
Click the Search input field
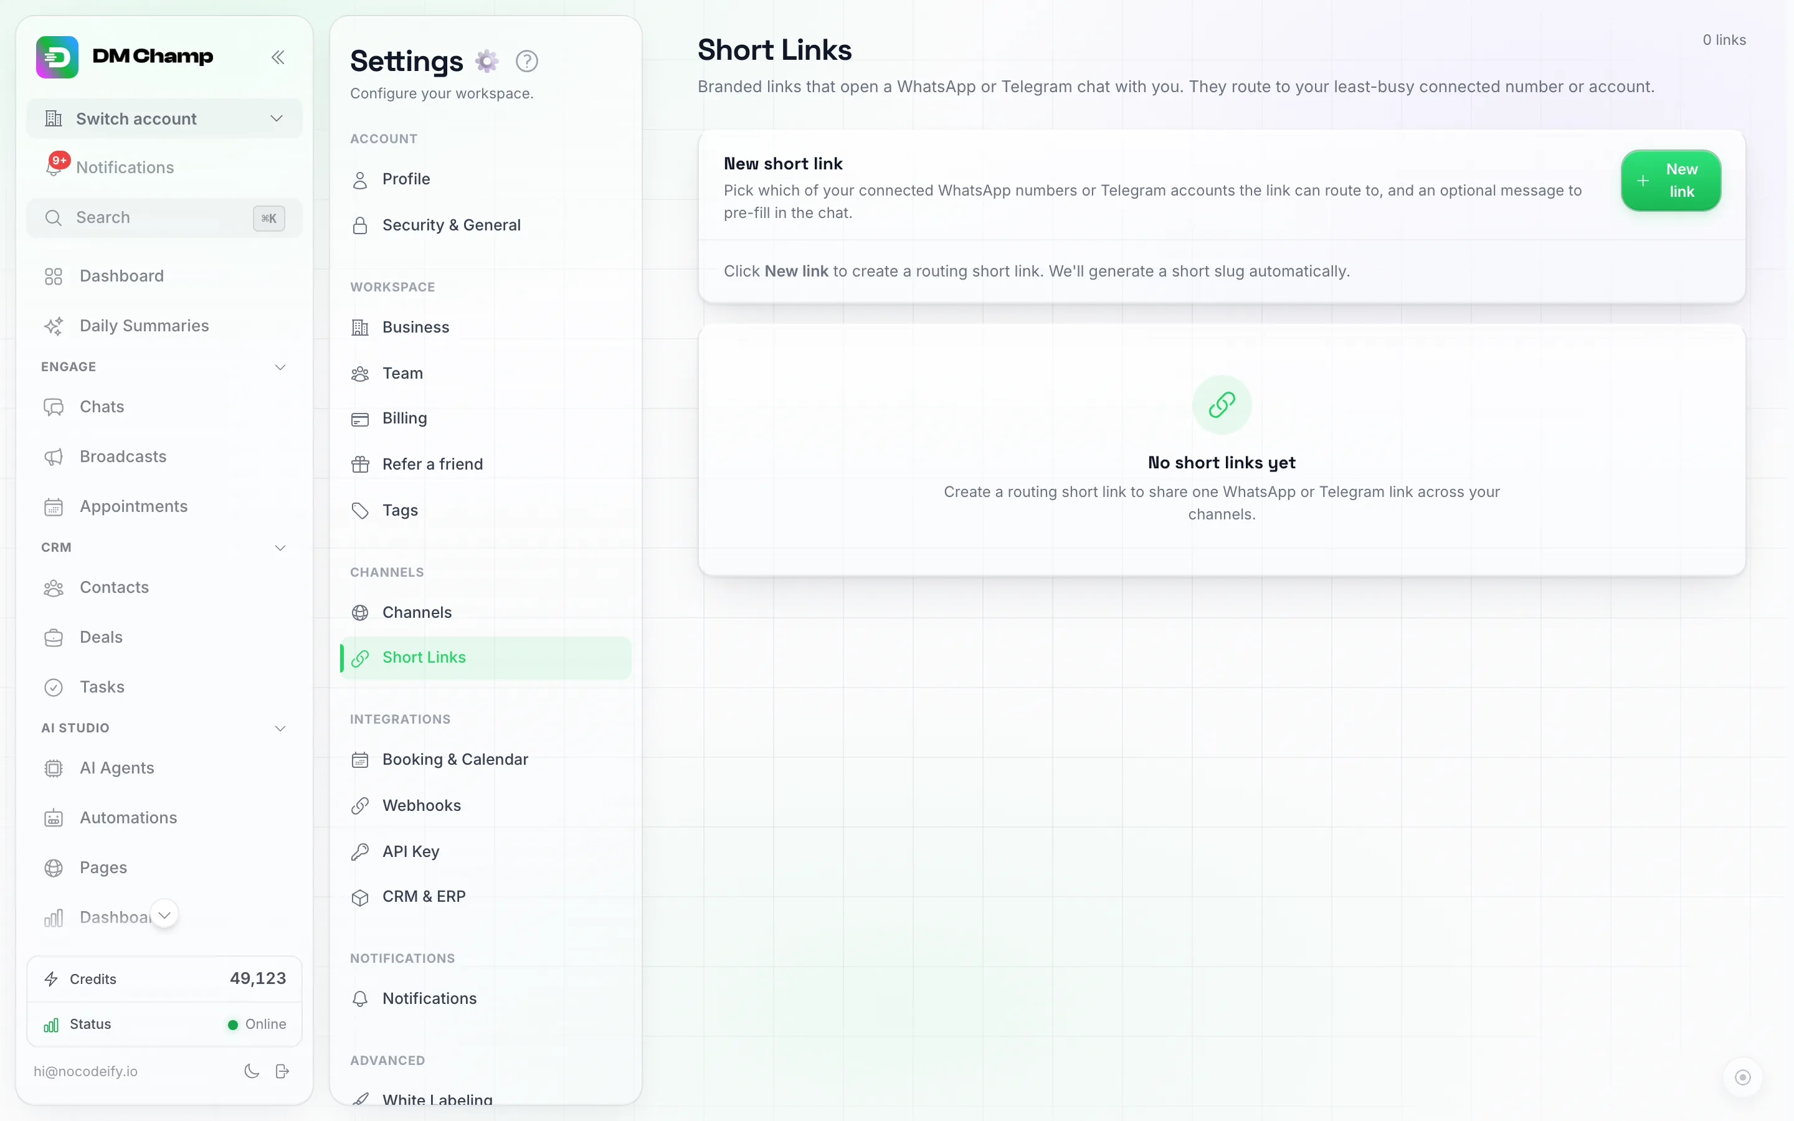click(x=164, y=218)
